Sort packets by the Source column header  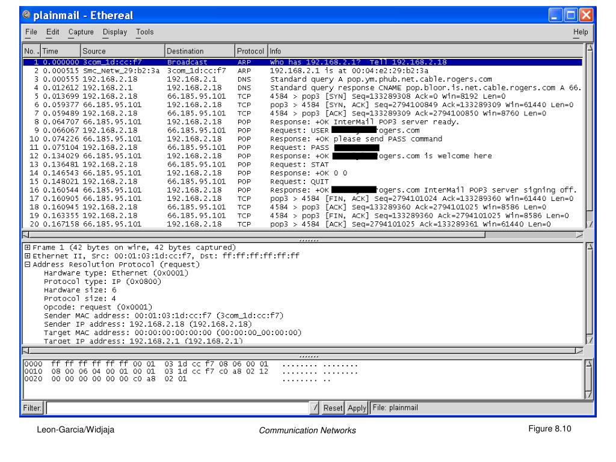click(x=123, y=51)
